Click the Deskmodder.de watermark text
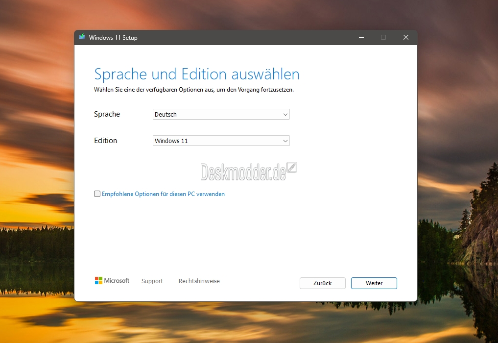This screenshot has height=343, width=498. [x=243, y=172]
